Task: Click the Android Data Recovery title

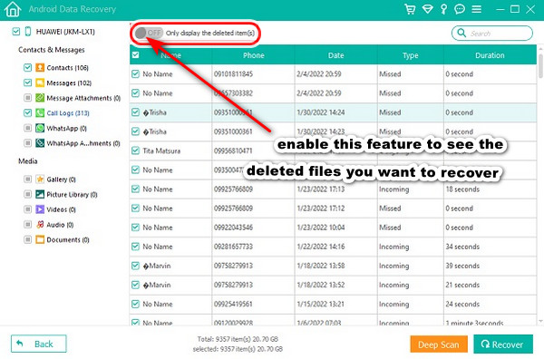Action: [73, 9]
